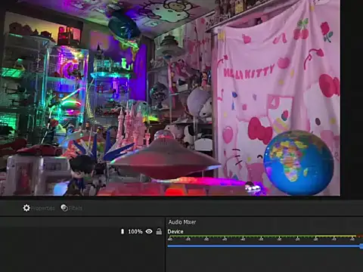Click the HELLO KITTY text on the pink curtain
This screenshot has height=272, width=363.
249,72
